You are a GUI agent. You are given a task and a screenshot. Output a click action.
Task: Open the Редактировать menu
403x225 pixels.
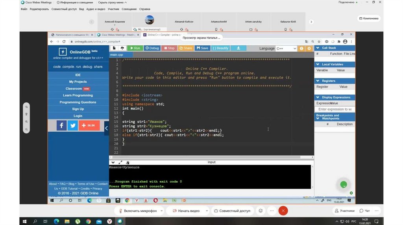tap(39, 9)
